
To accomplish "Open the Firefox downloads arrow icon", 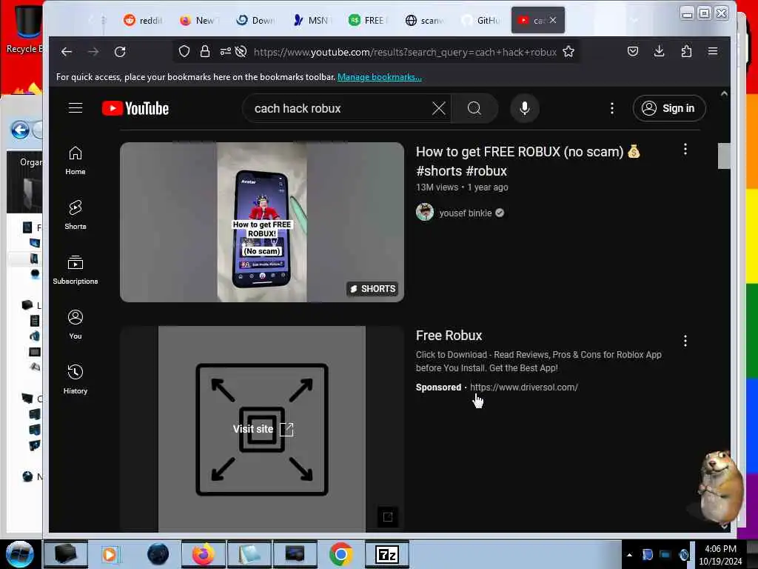I will 659,51.
